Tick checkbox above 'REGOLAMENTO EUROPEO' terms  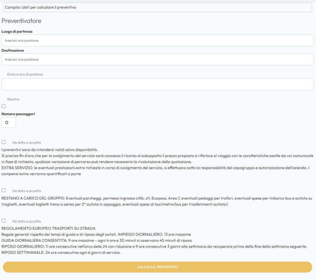coord(4,221)
